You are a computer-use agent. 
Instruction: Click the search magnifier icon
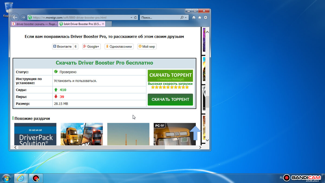coord(182,17)
